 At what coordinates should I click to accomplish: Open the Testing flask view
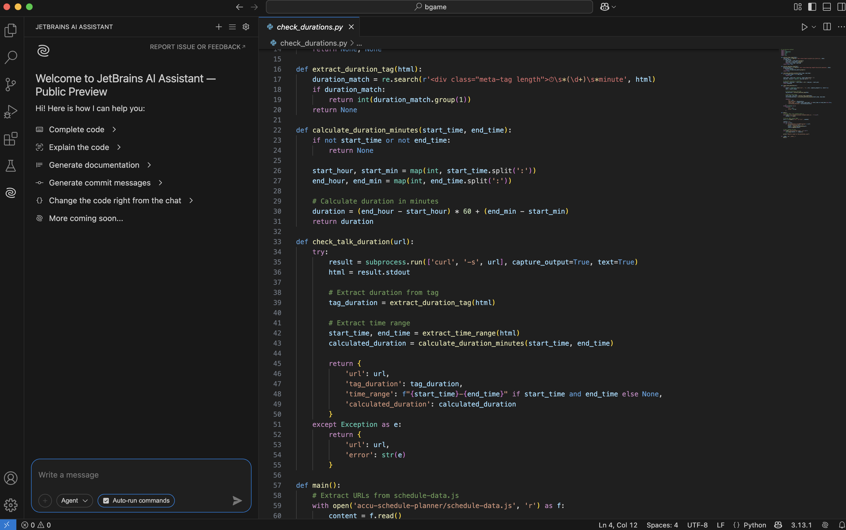(x=10, y=166)
